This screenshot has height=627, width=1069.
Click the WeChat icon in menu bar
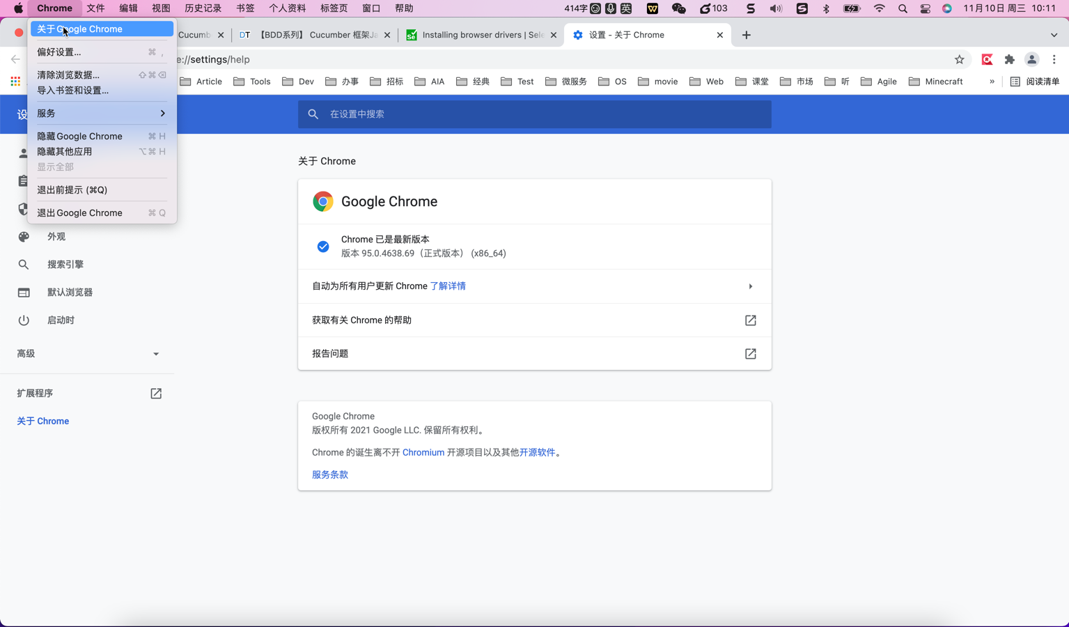(679, 8)
